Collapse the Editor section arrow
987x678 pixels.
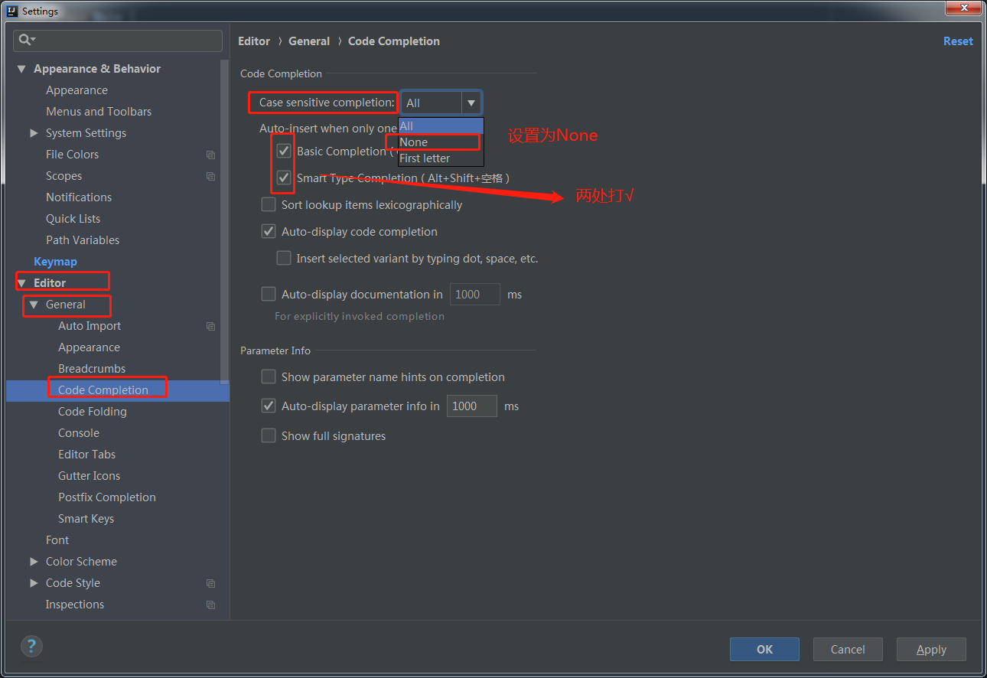[x=21, y=283]
